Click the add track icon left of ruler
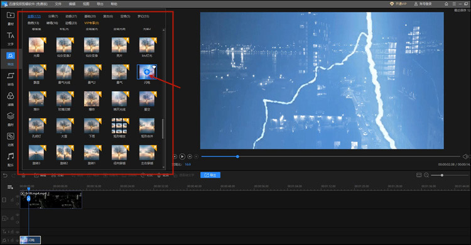 pyautogui.click(x=10, y=187)
